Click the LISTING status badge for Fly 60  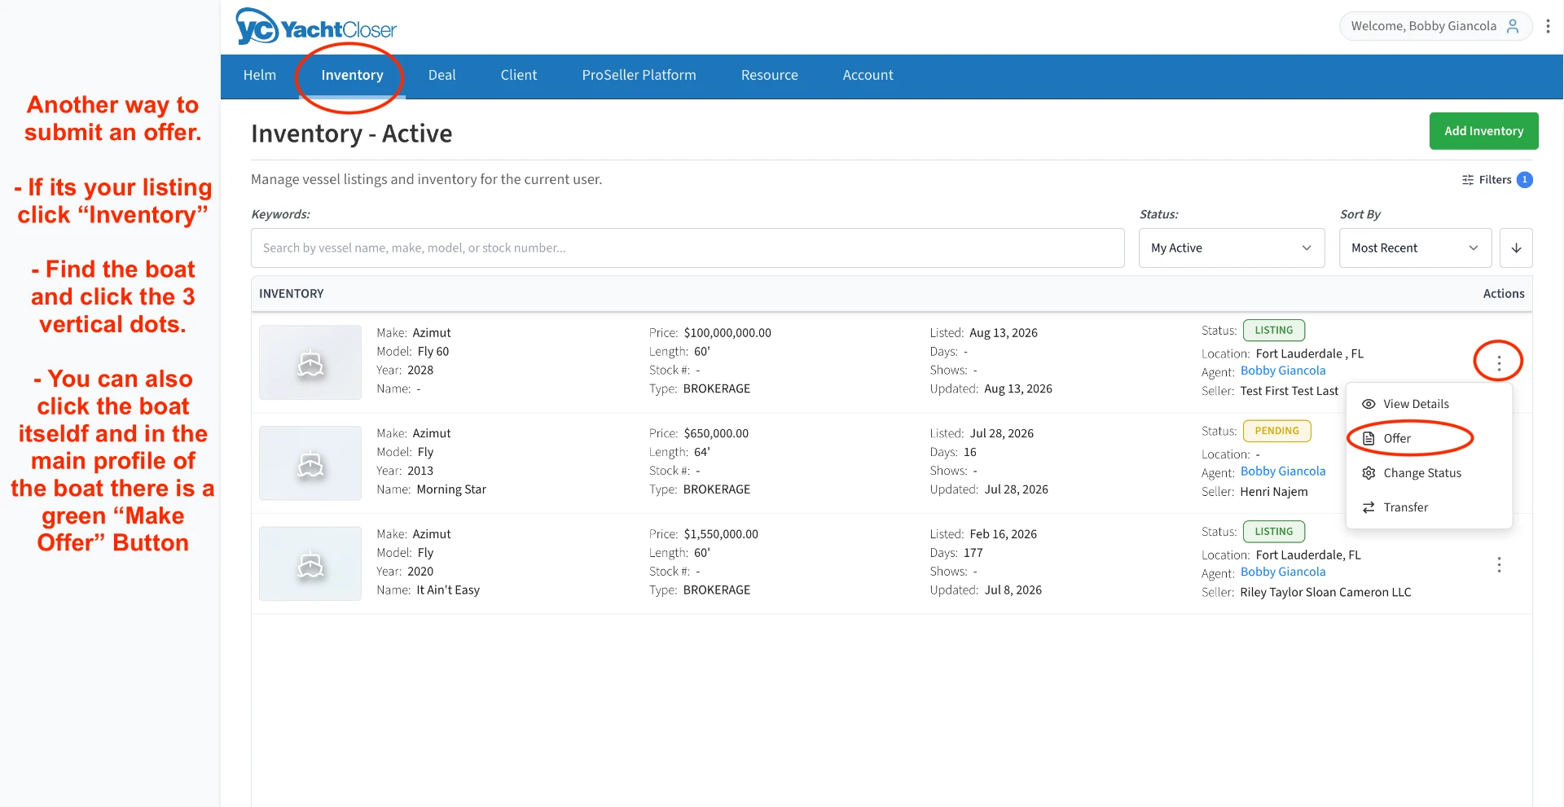(1274, 331)
